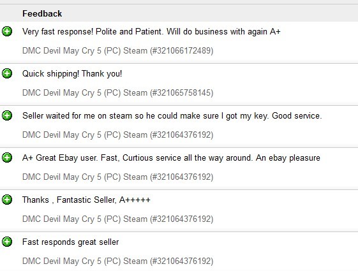The height and width of the screenshot is (271, 358).
Task: Click comment about seller waiting on steam
Action: tap(172, 116)
